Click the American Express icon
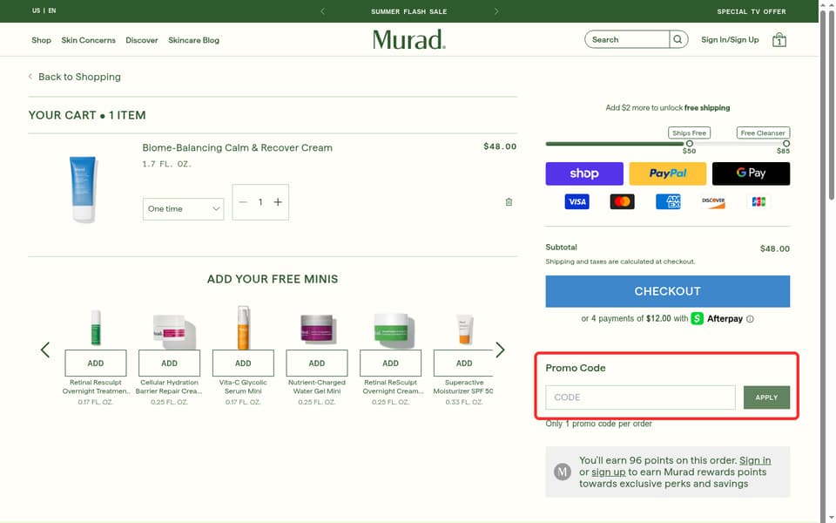 668,201
